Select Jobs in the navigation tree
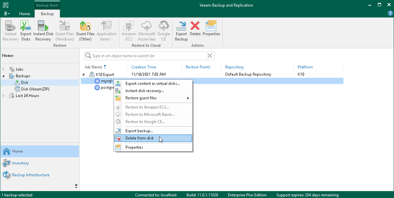The height and width of the screenshot is (198, 394). 19,69
